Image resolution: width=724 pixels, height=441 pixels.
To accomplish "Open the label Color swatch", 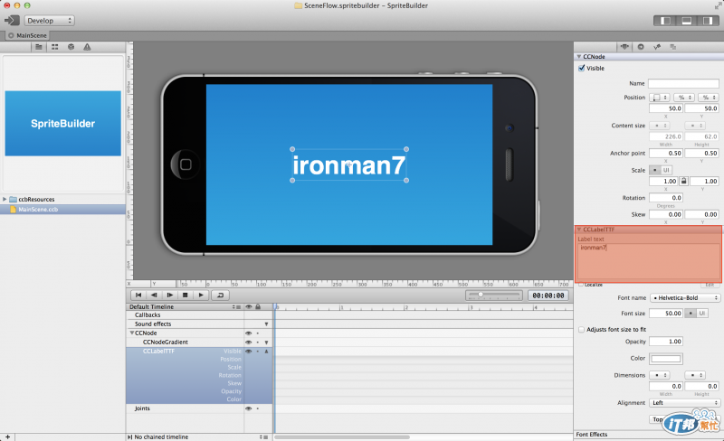I will 666,359.
